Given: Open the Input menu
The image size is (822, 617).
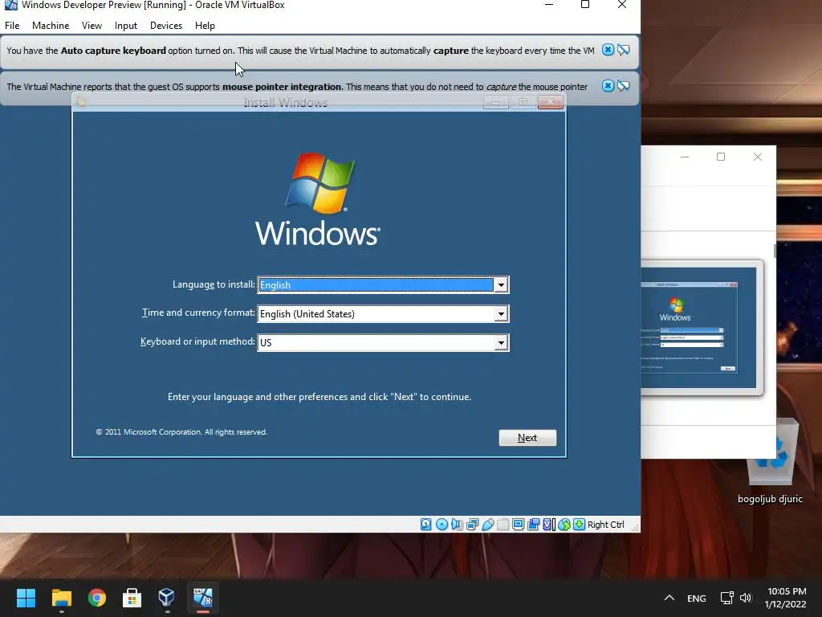Looking at the screenshot, I should [126, 25].
